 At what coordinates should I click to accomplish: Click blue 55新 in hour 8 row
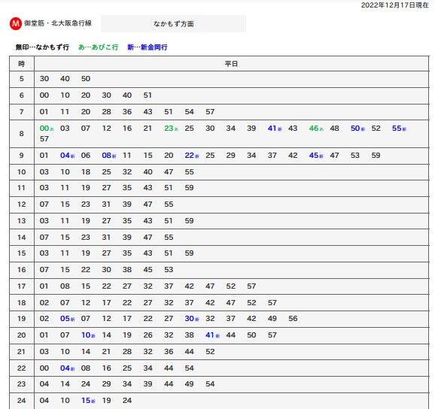click(x=399, y=129)
